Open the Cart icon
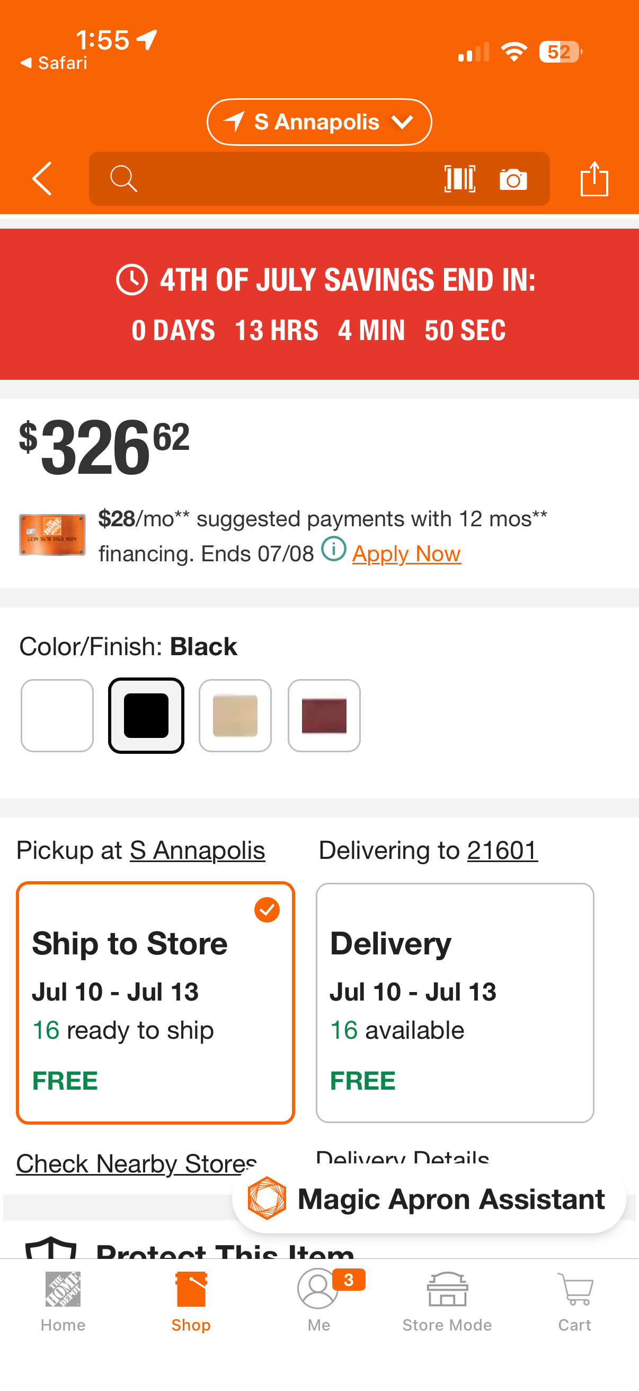639x1391 pixels. 575,1301
